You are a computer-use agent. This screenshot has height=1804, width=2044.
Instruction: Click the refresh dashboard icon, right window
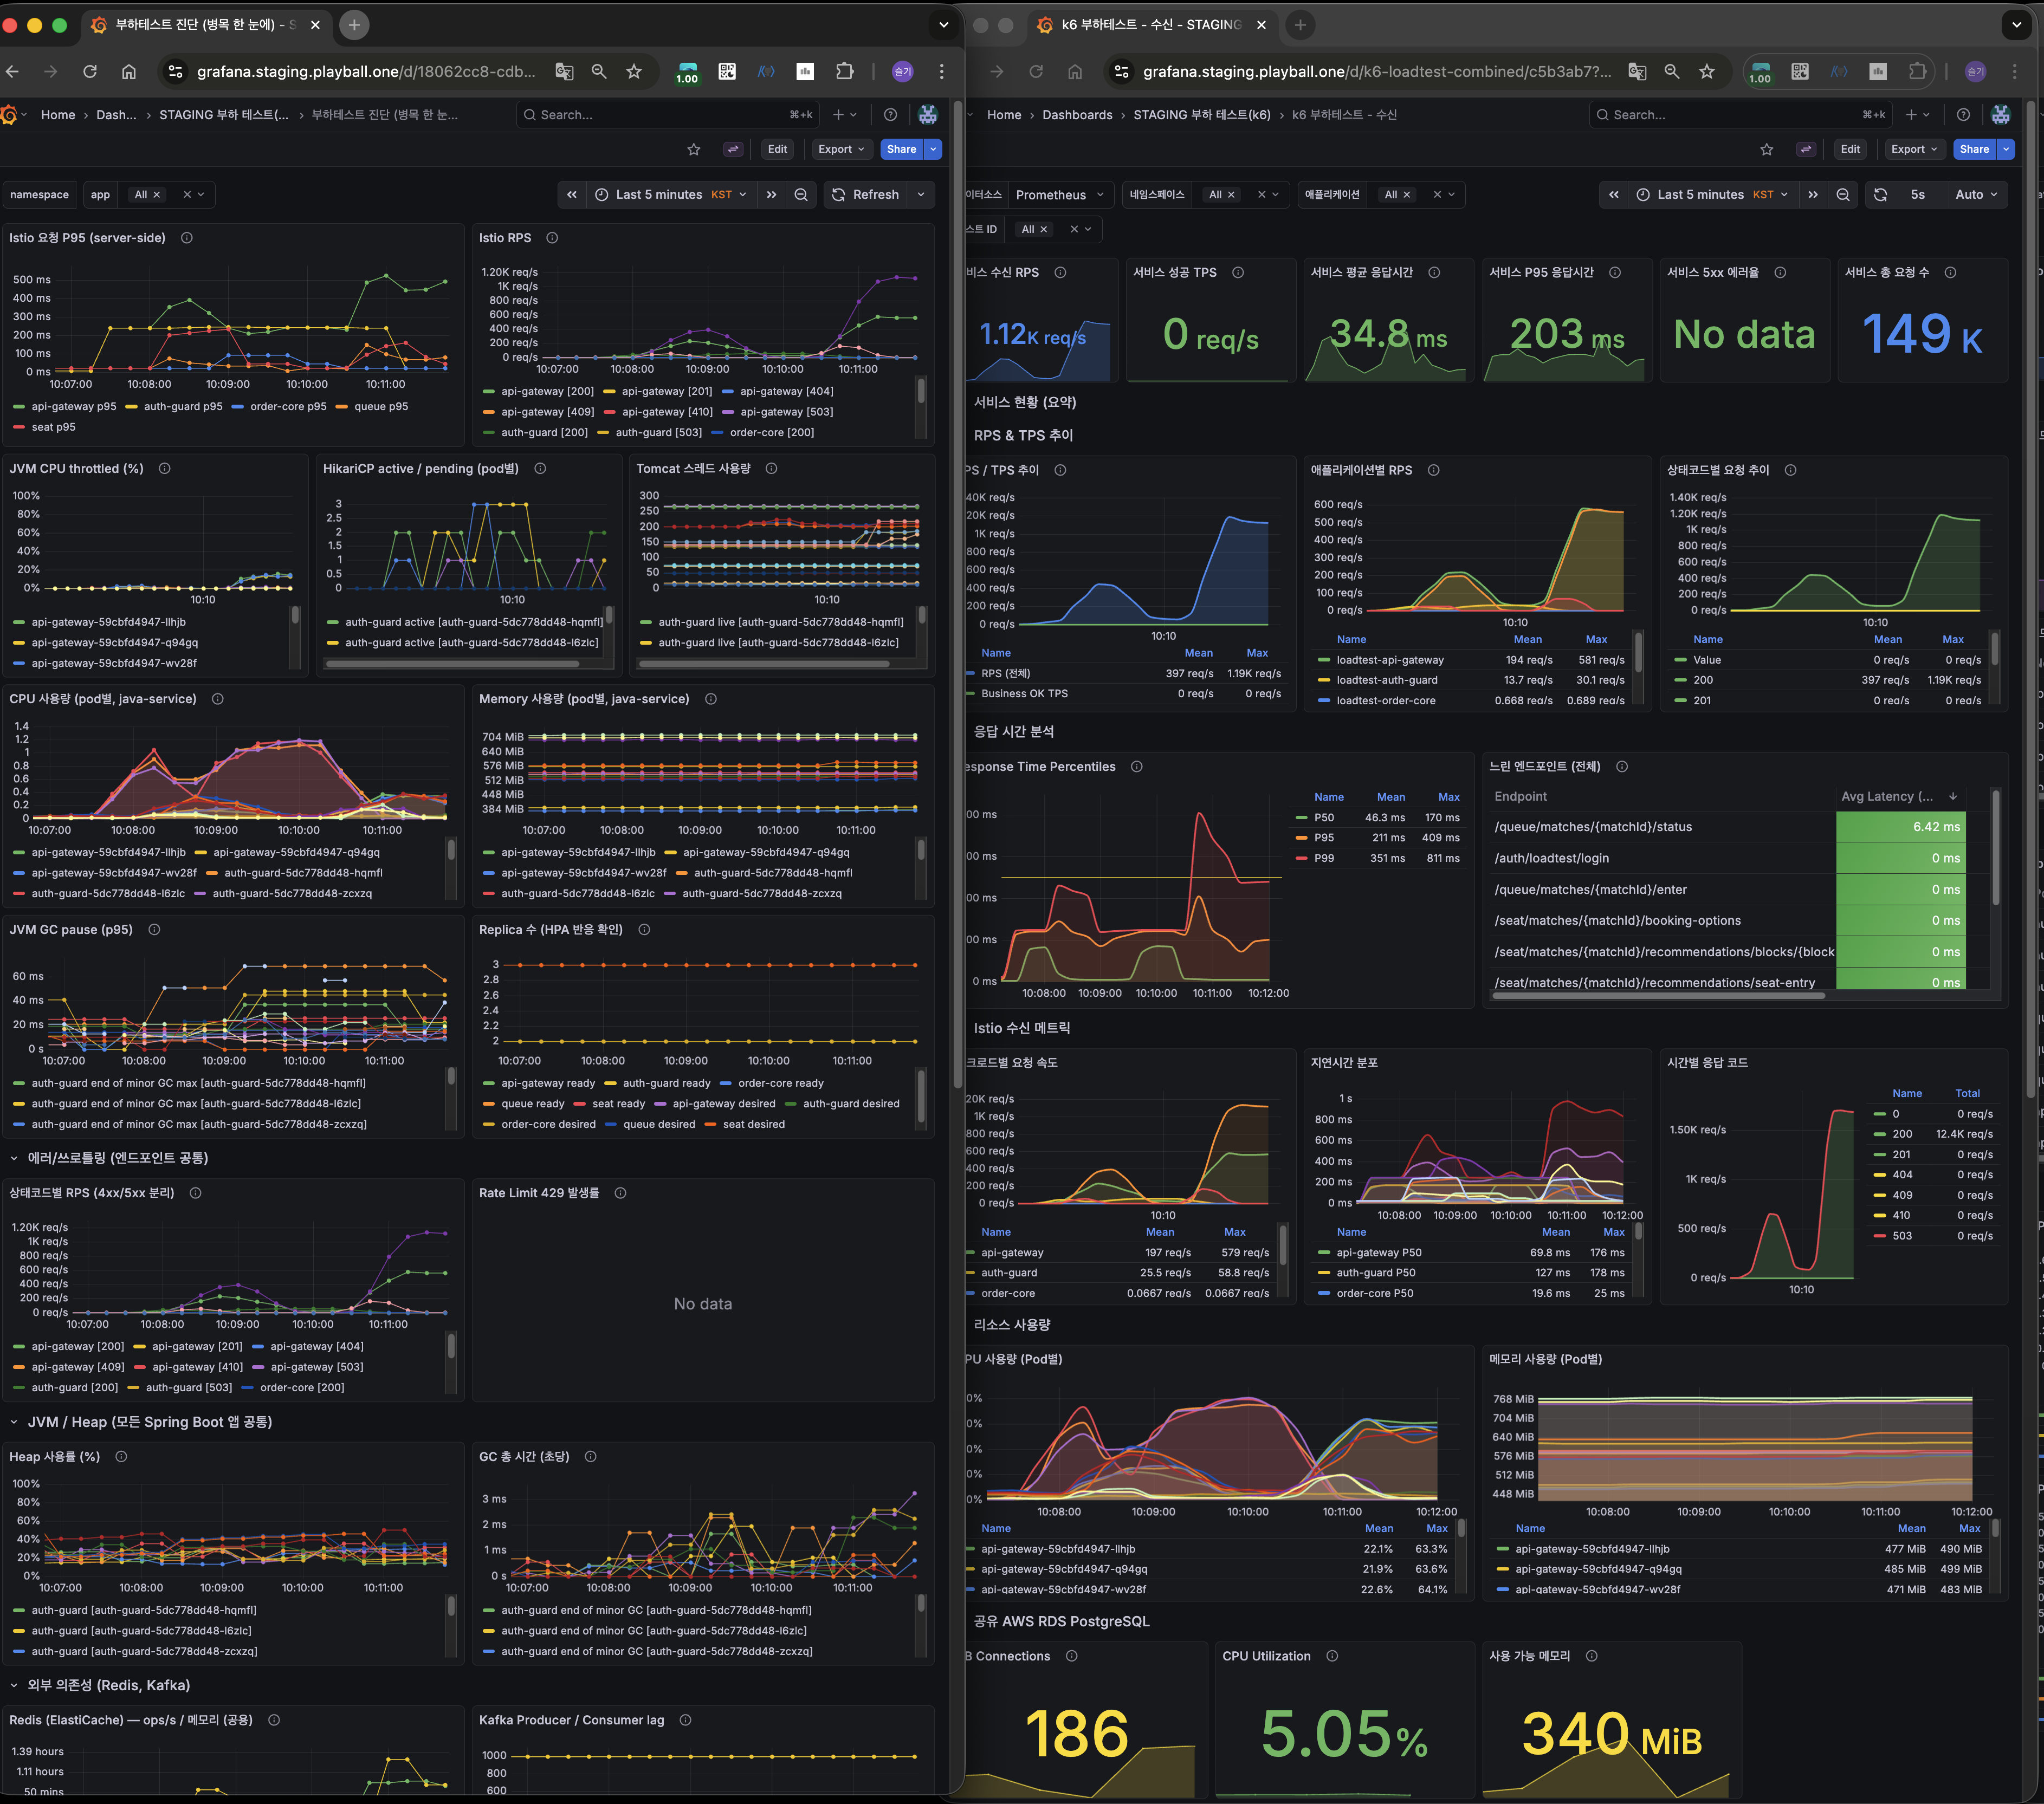[x=1880, y=195]
